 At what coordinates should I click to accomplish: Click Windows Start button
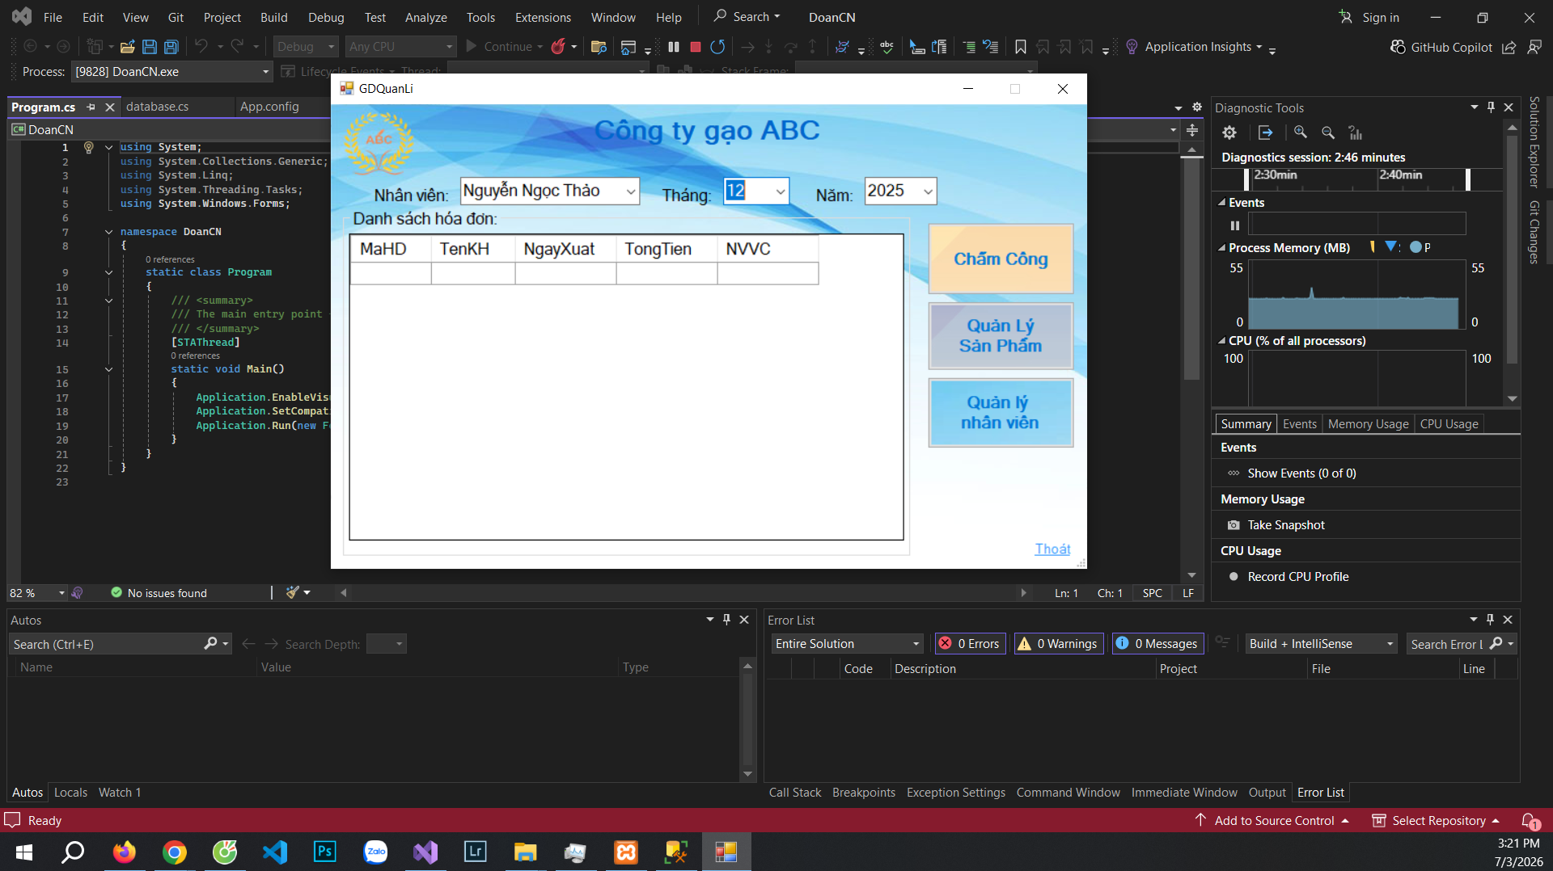[24, 852]
